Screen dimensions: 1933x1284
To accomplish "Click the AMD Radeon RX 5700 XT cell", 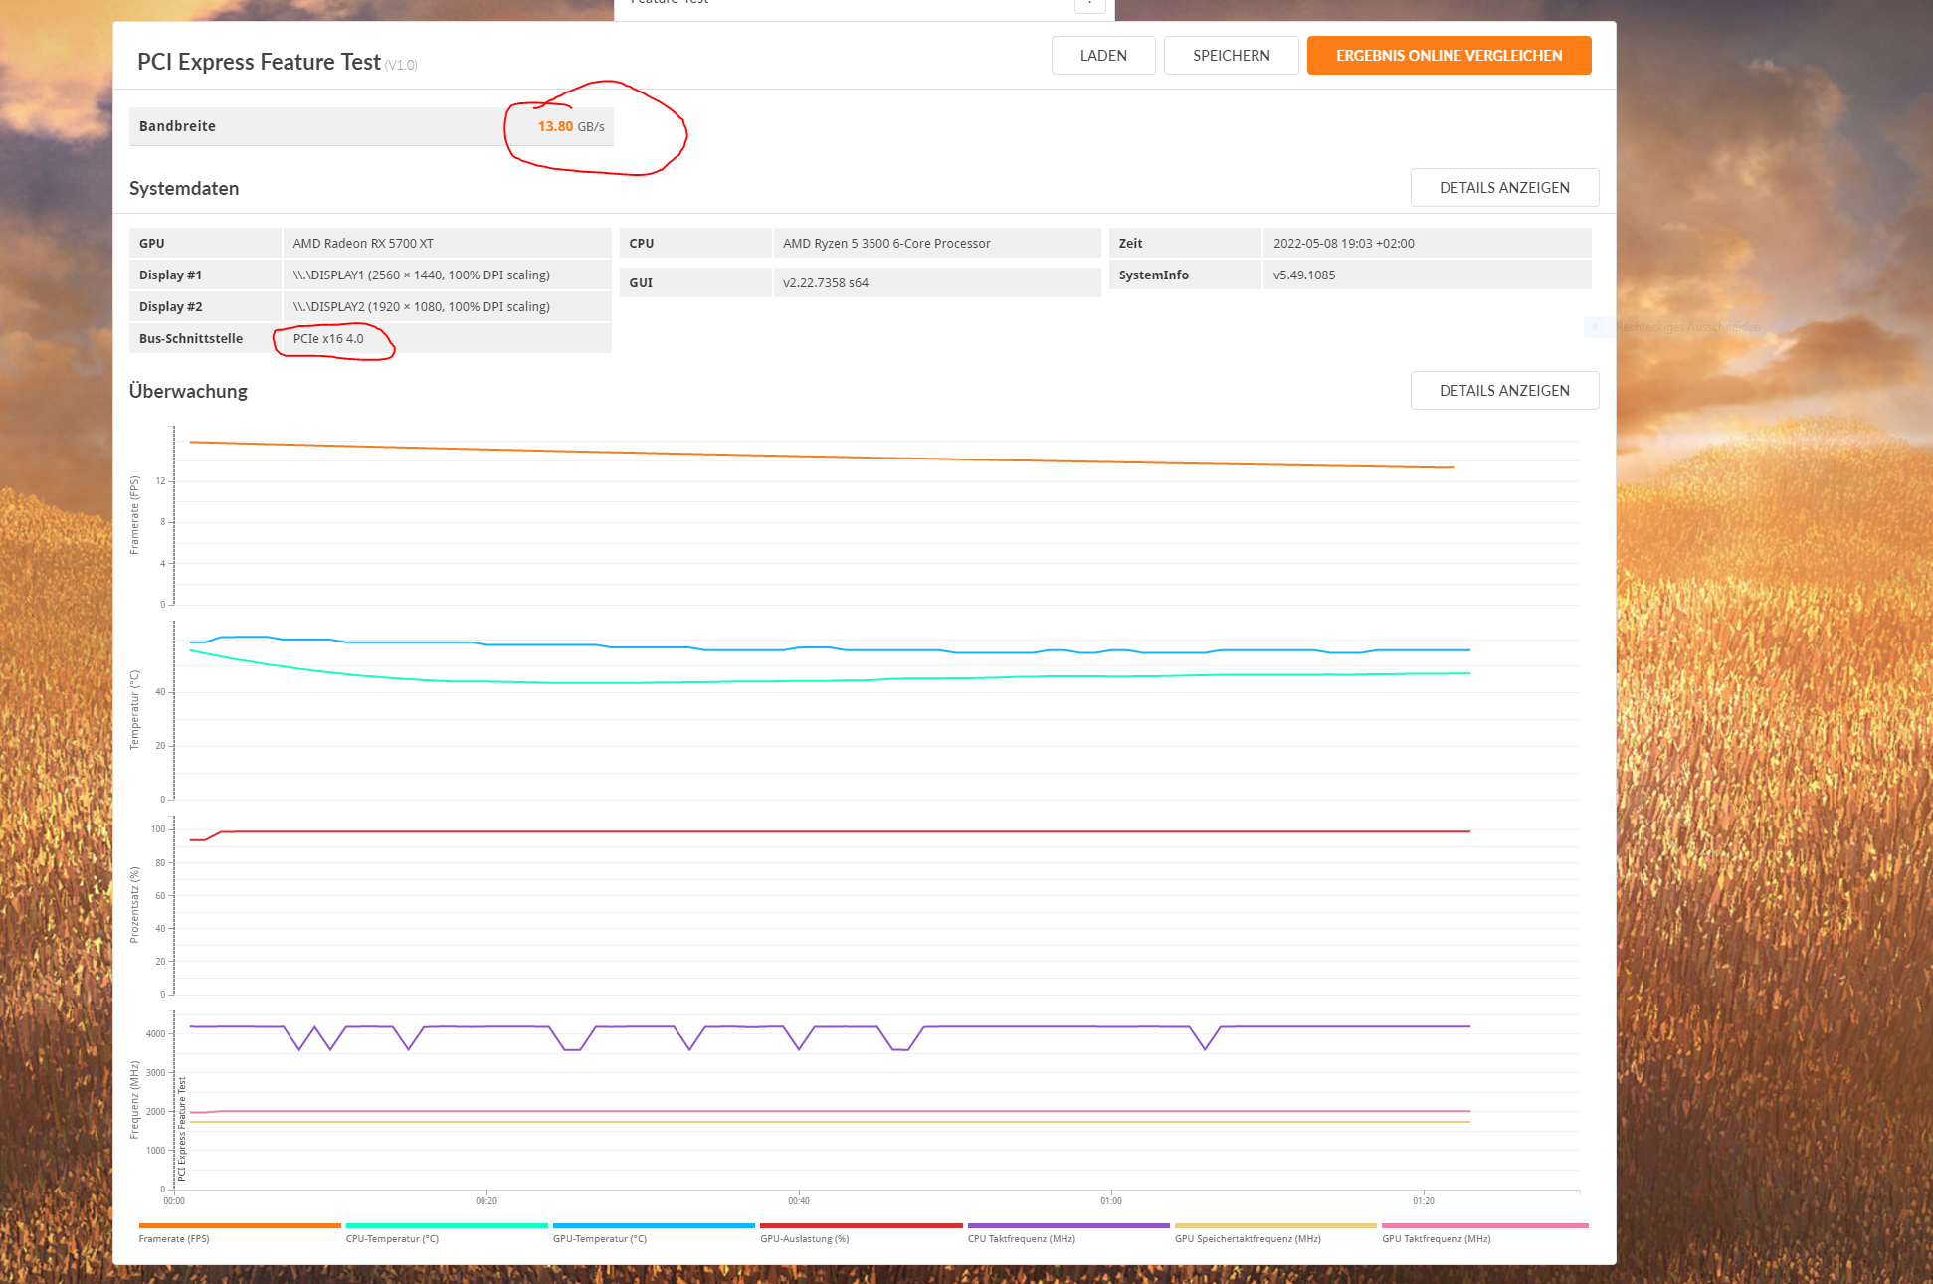I will [363, 244].
